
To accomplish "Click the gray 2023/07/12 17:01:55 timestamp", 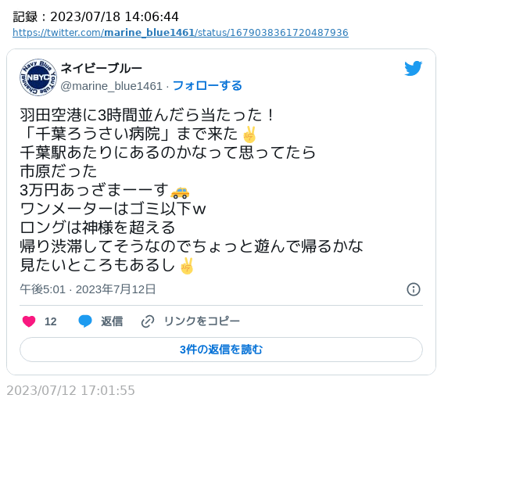I will (70, 391).
